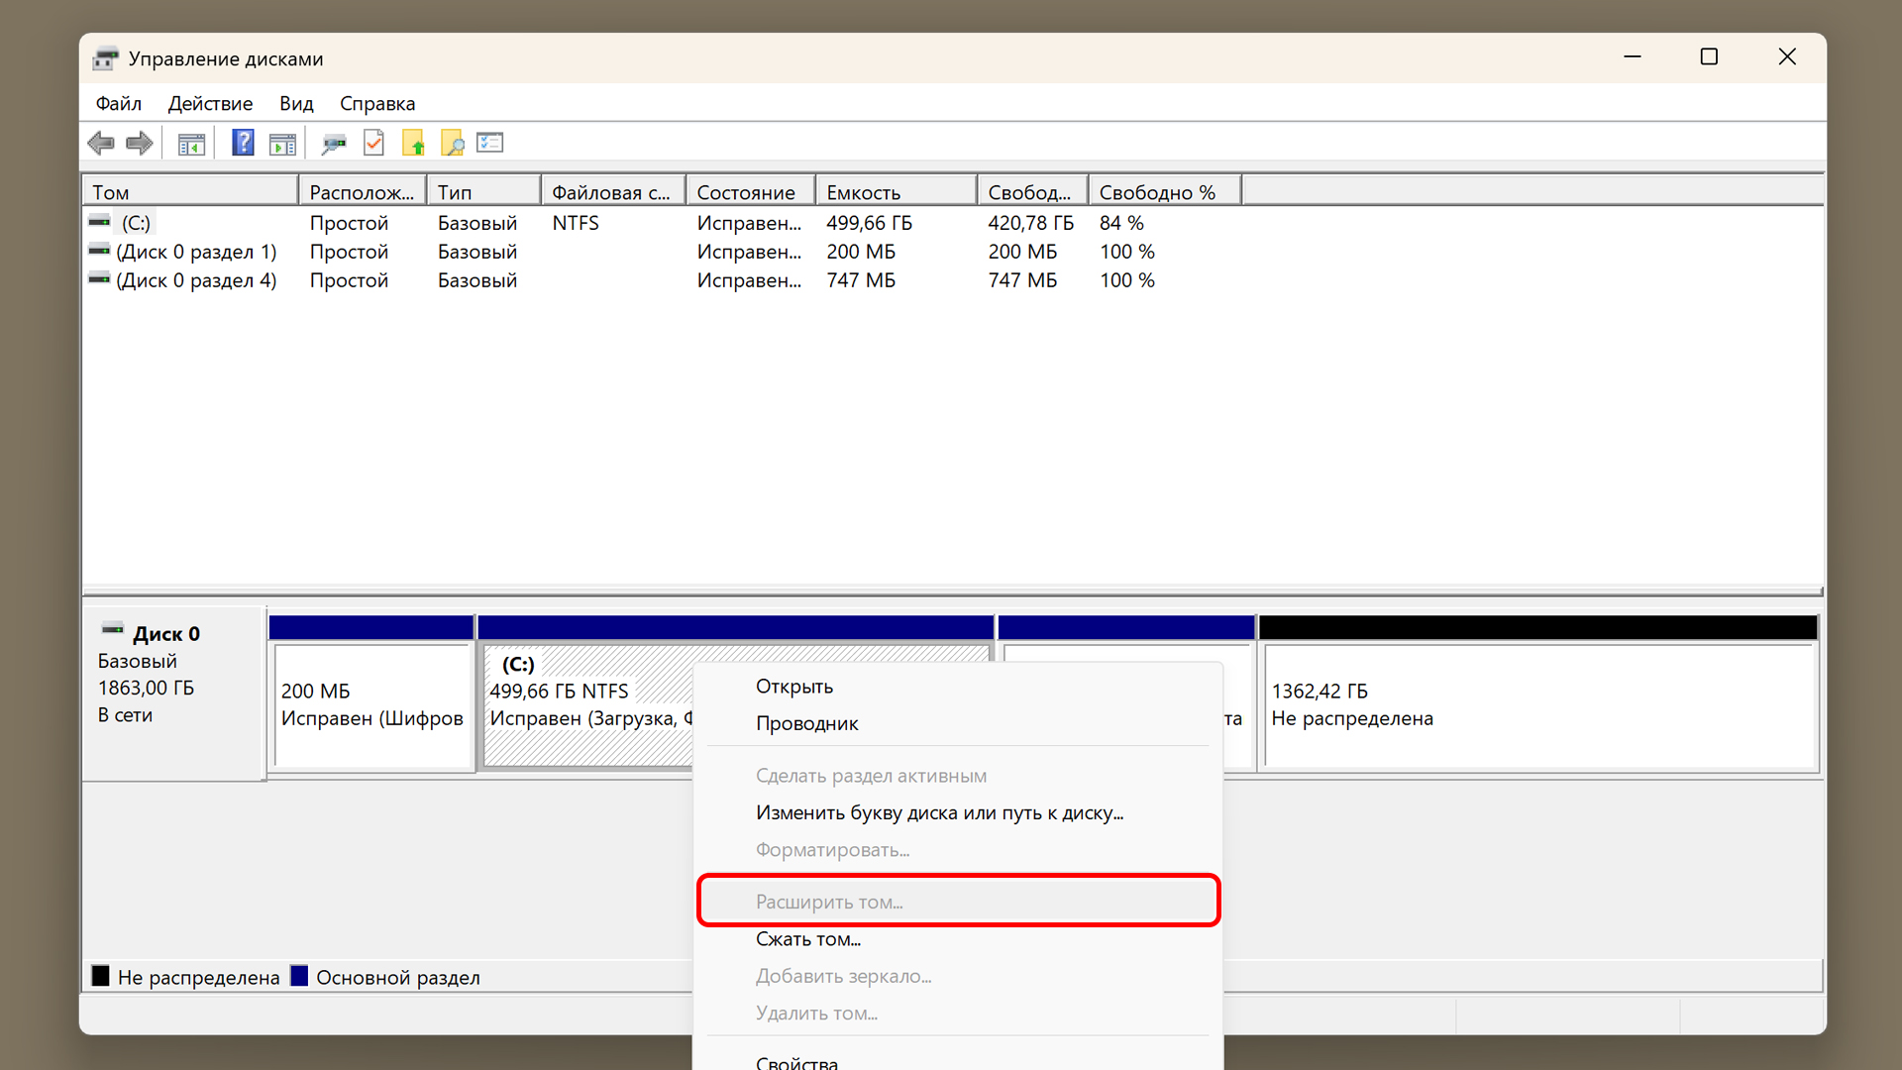Click the checklist settings toolbar icon
The image size is (1902, 1070).
(490, 143)
